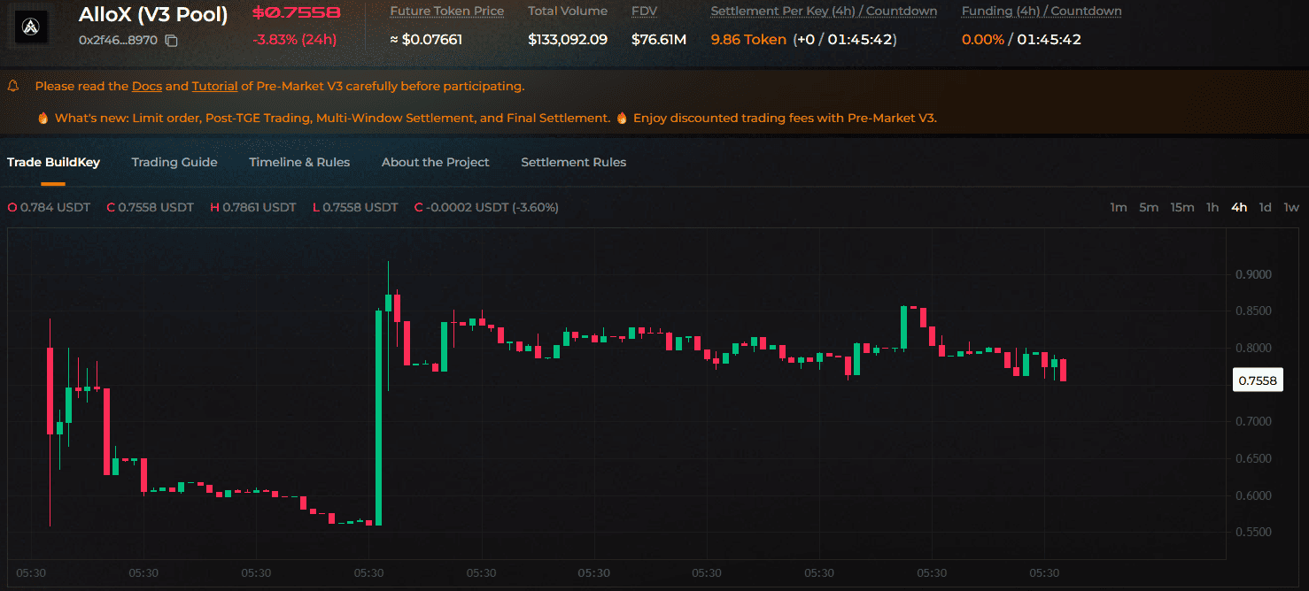
Task: Choose the 15m chart interval
Action: (x=1182, y=207)
